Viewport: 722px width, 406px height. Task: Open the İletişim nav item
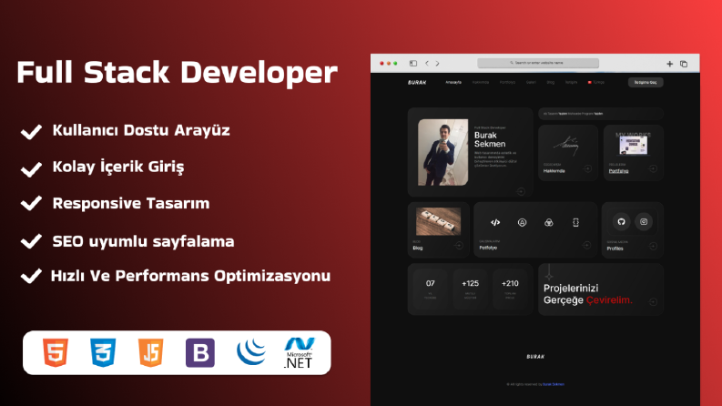click(571, 83)
